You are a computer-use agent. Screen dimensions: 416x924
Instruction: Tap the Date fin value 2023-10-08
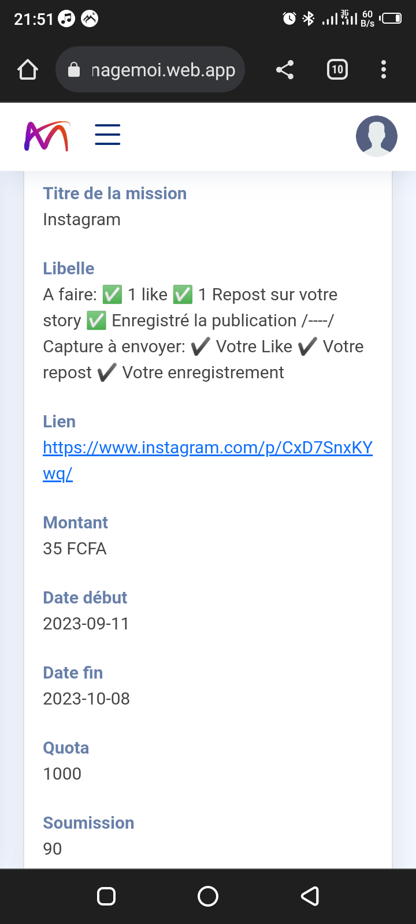coord(86,699)
